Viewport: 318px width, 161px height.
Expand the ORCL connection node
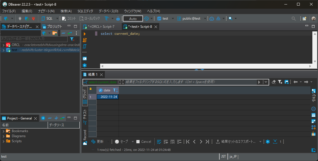(3, 45)
